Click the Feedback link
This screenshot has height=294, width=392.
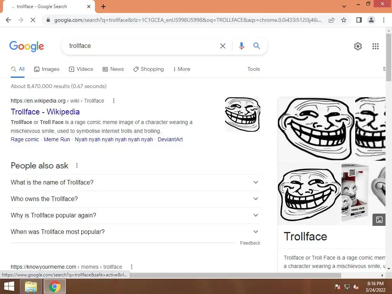click(250, 243)
